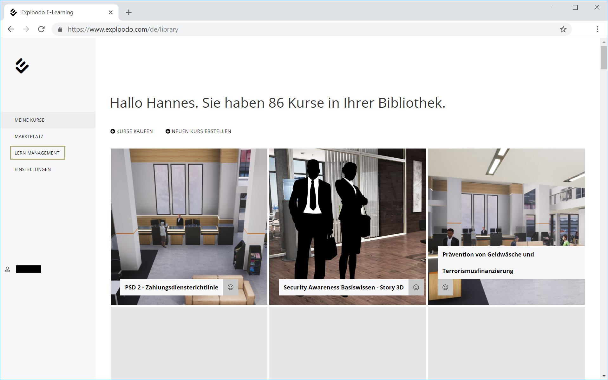Click the lock icon for site information
The width and height of the screenshot is (608, 380).
(x=60, y=29)
